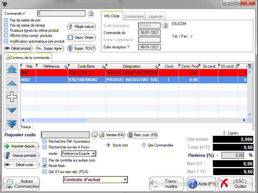Click search icon next to Commande n° field
Image resolution: width=258 pixels, height=193 pixels.
pos(91,13)
